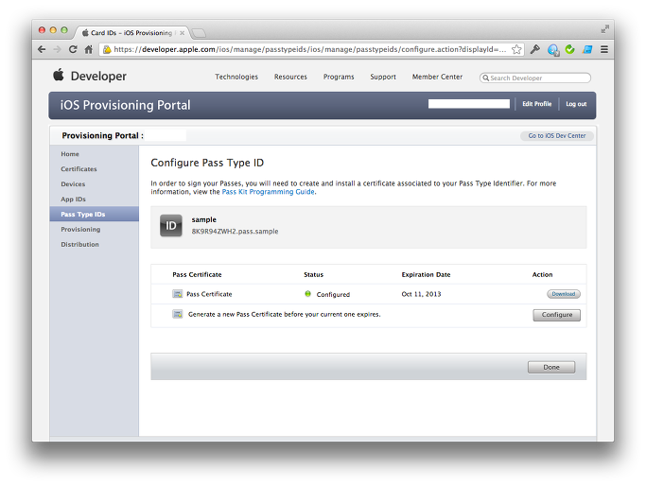Click the Configure button

pyautogui.click(x=556, y=315)
